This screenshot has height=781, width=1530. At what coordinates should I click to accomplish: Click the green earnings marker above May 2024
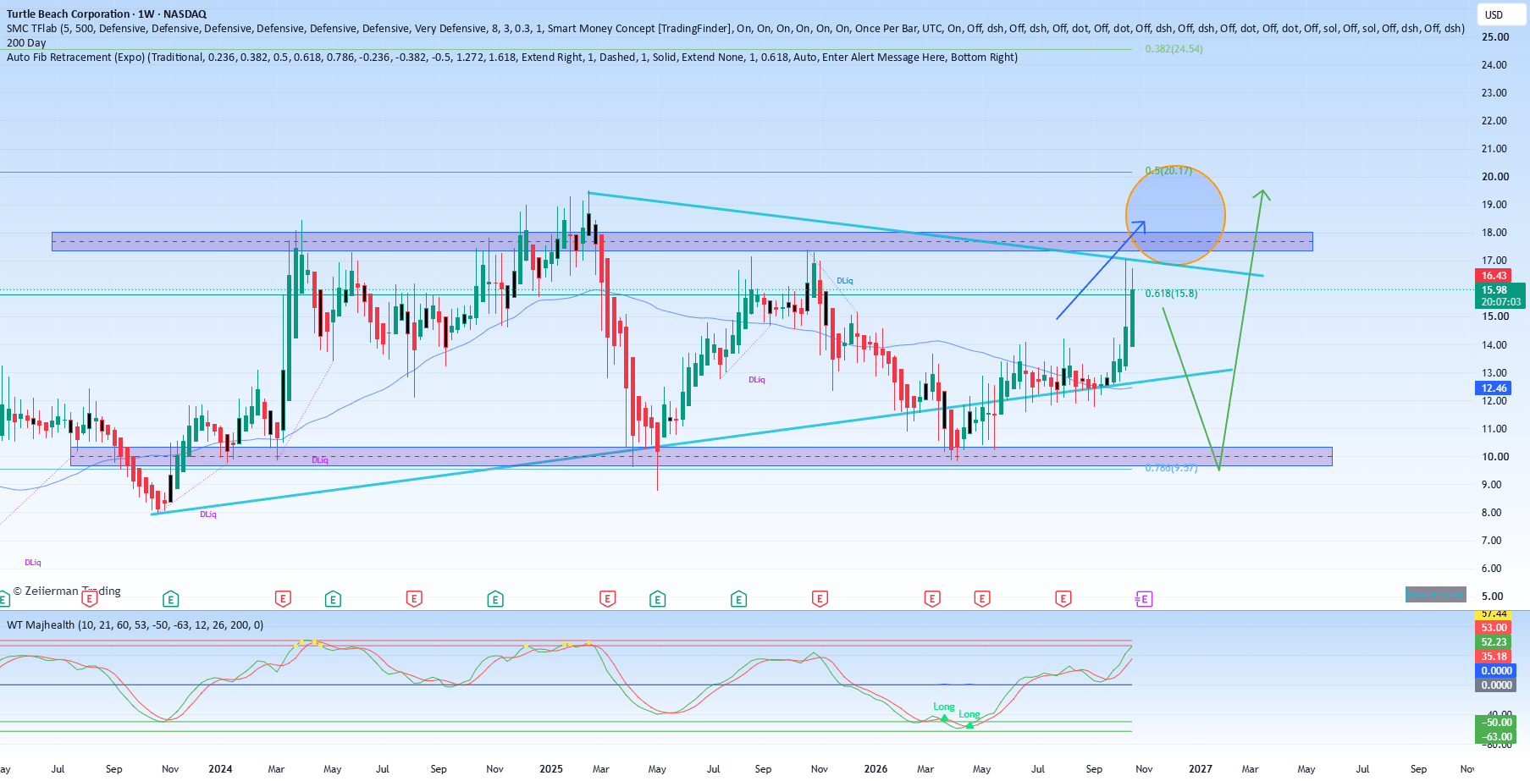tap(334, 599)
